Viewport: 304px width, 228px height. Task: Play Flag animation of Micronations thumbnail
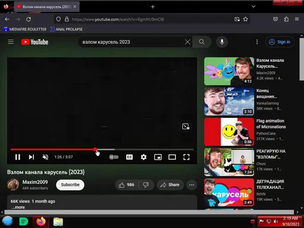click(229, 132)
